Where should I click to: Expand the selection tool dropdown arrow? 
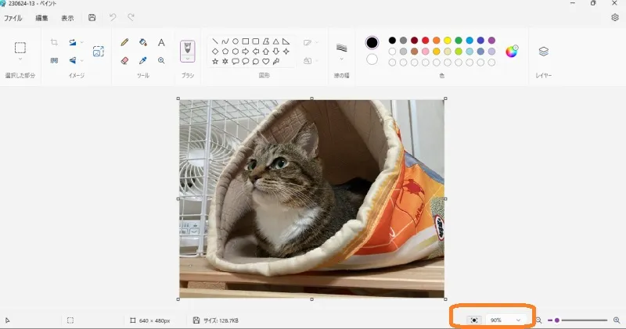pyautogui.click(x=21, y=59)
